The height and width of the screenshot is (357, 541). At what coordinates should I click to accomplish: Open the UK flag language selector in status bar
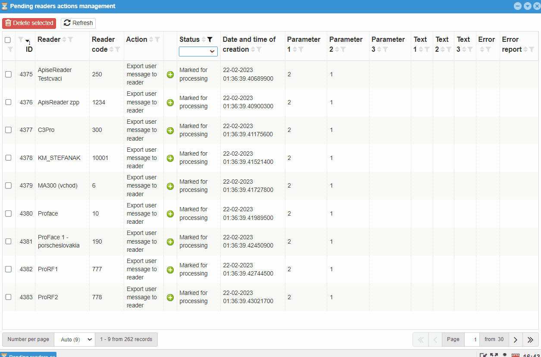515,354
